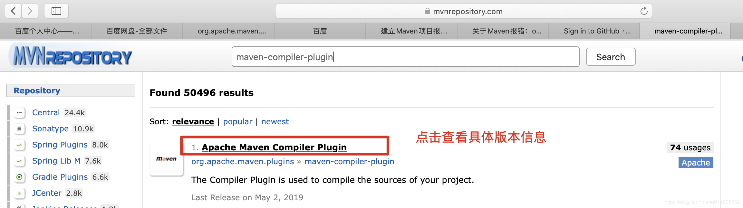Toggle the Safari sidebar button
This screenshot has width=743, height=208.
point(56,11)
